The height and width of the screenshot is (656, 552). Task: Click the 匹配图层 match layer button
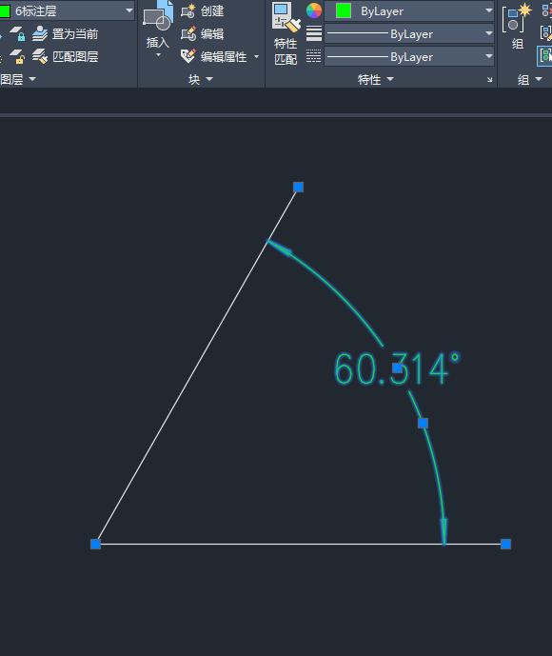66,56
